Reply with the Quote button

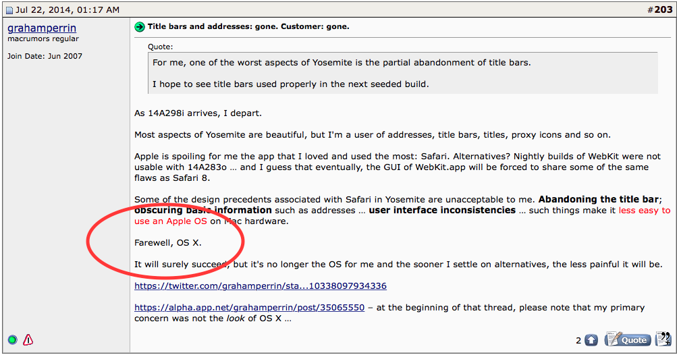[x=628, y=339]
